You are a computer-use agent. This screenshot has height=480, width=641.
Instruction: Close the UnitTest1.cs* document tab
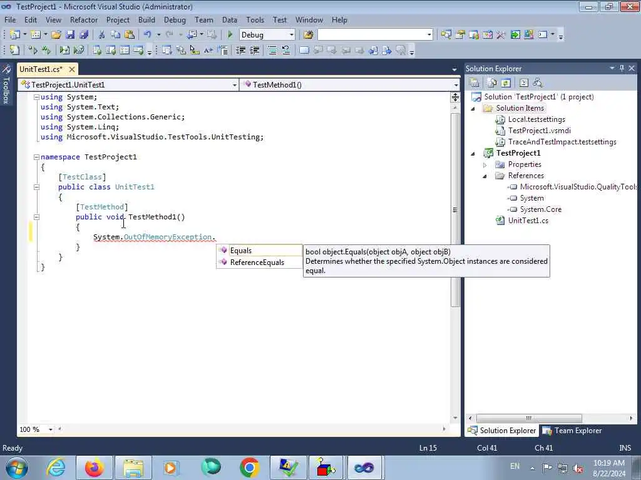[71, 69]
